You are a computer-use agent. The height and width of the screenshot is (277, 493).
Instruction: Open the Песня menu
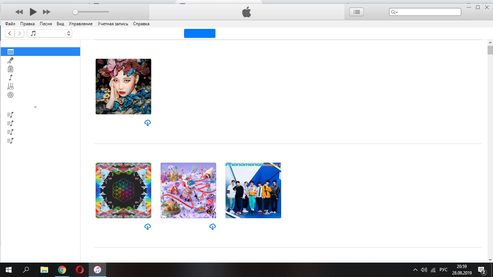pos(46,24)
